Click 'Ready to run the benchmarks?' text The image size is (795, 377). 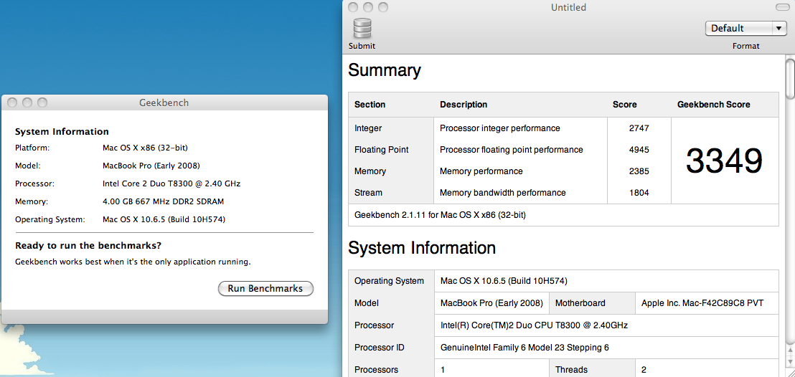coord(88,246)
